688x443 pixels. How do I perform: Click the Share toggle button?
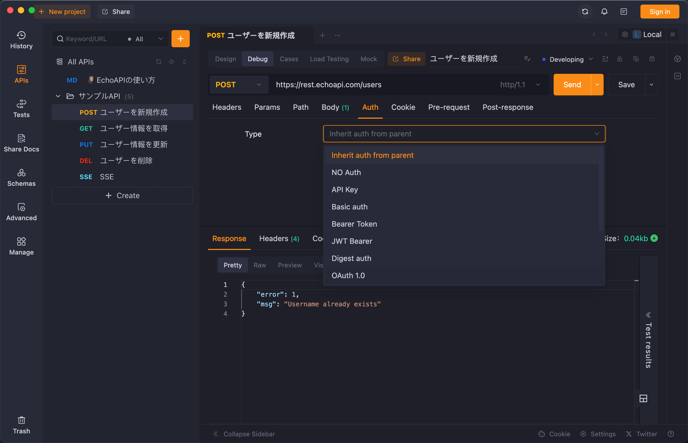[407, 59]
